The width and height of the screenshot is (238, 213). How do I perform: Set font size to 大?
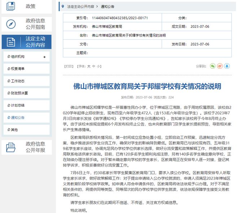click(x=89, y=66)
